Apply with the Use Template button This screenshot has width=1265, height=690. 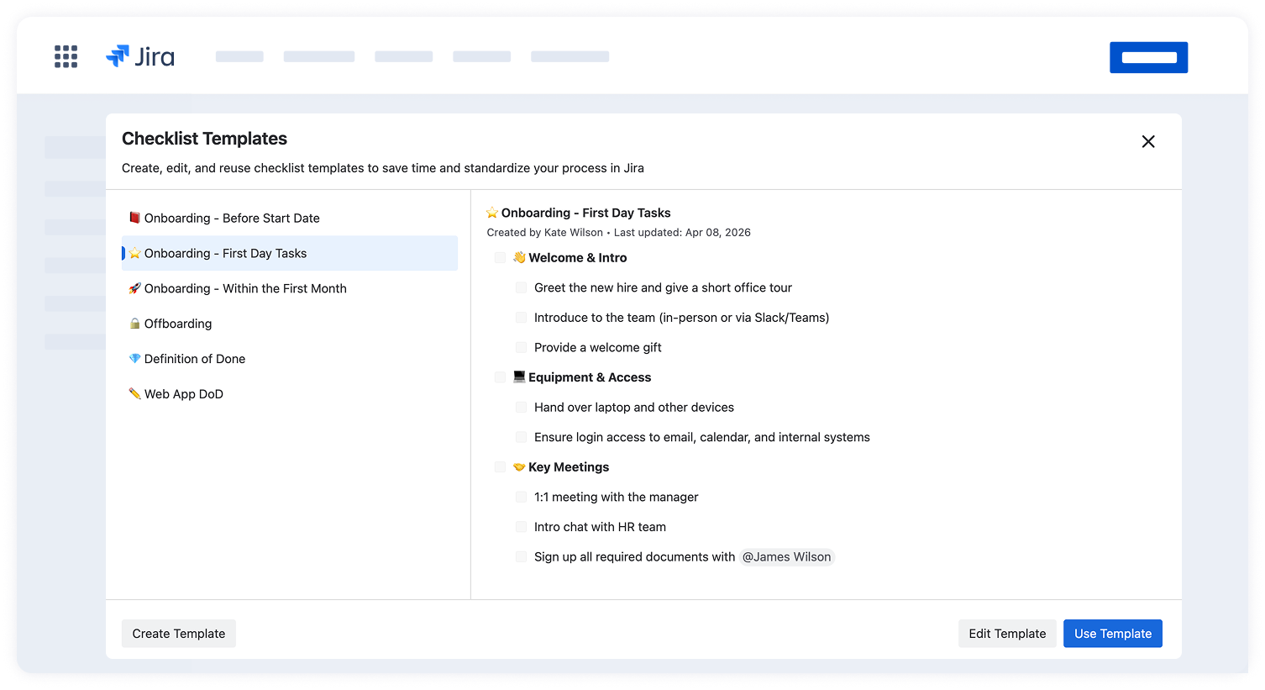tap(1112, 634)
